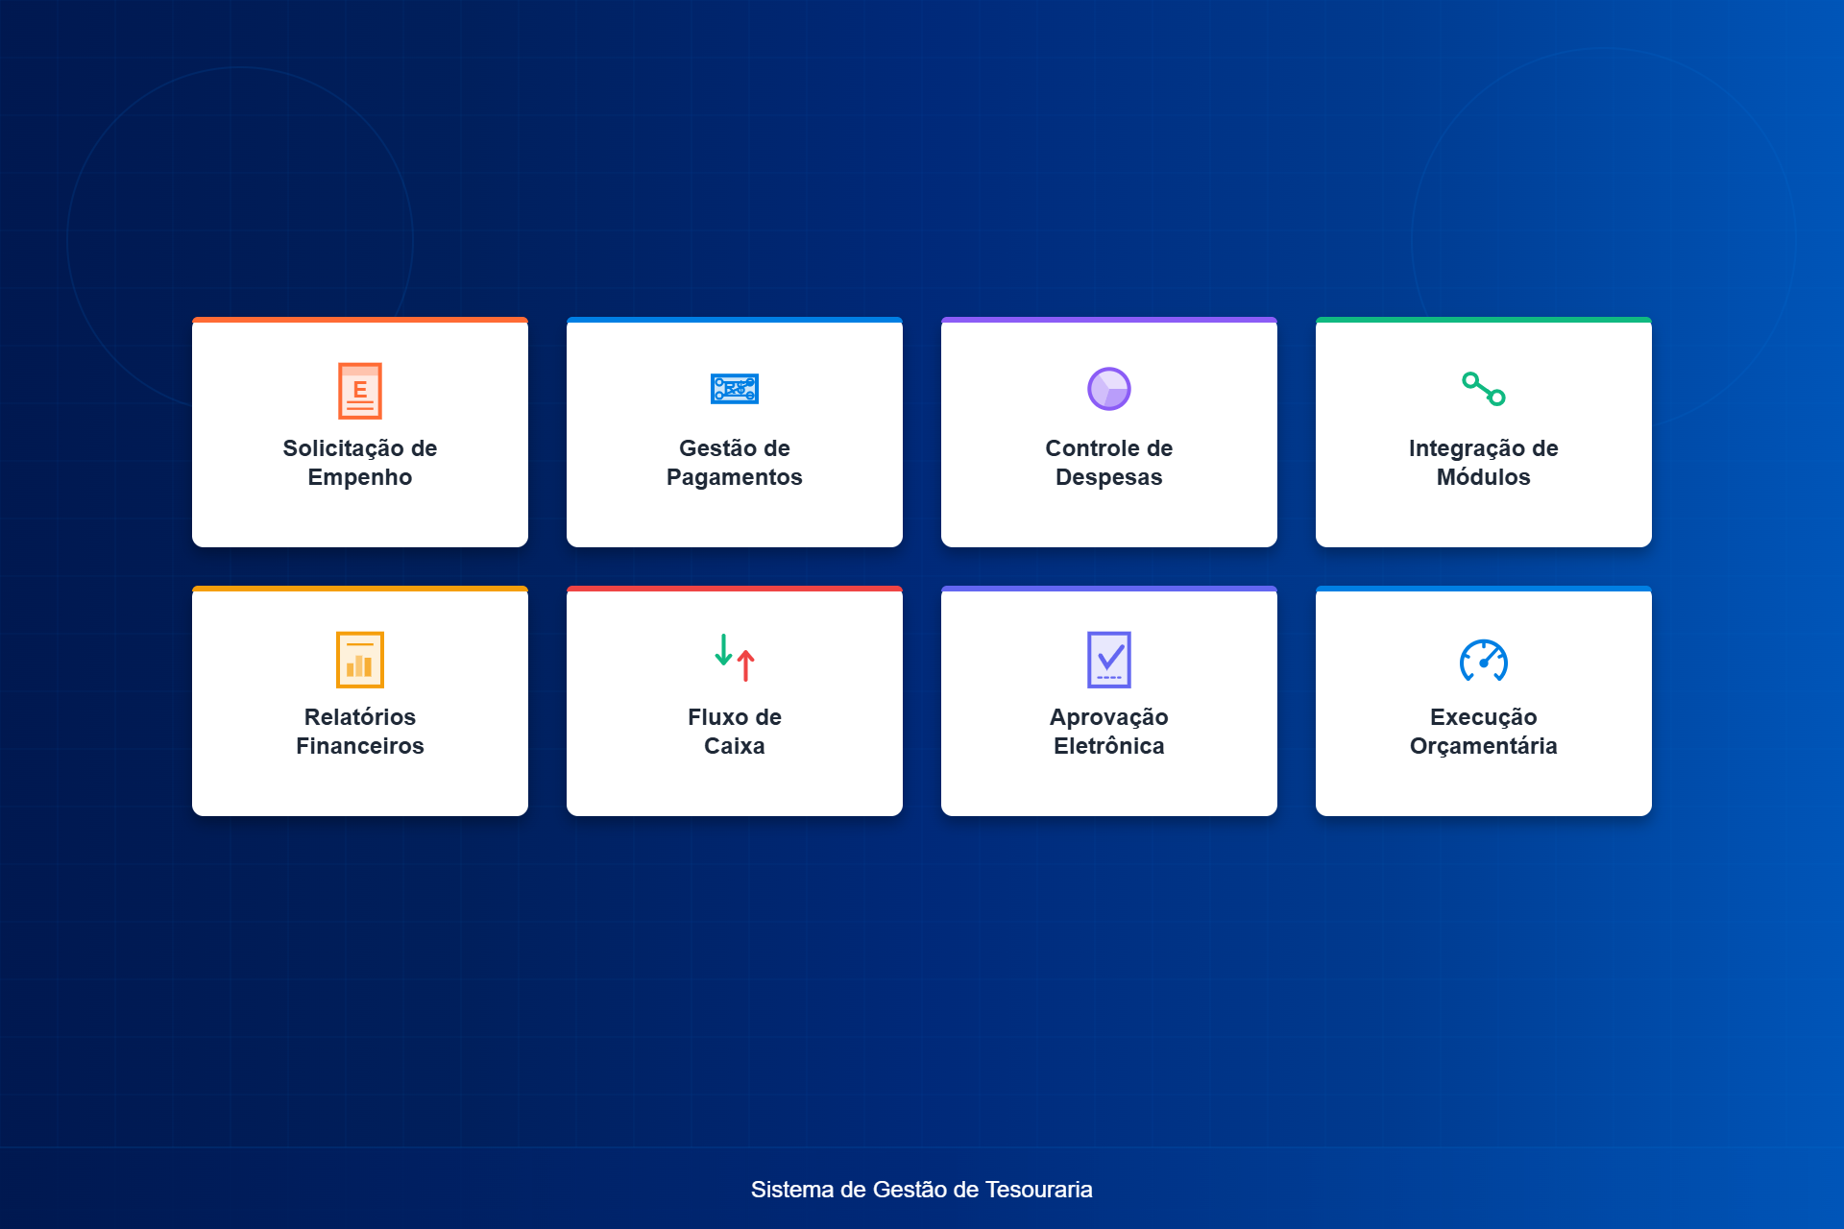Screen dimensions: 1844x1229
Task: Click the Relatórios Financeiros bar chart icon
Action: pyautogui.click(x=360, y=660)
